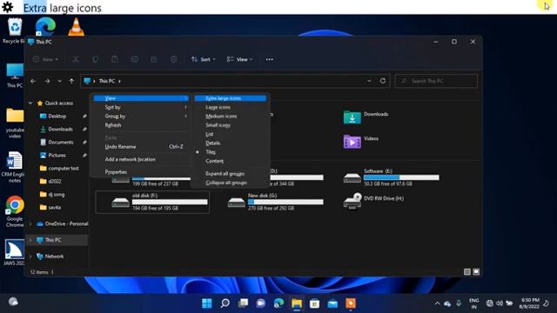
Task: Open the Sort dropdown in toolbar
Action: tap(203, 59)
